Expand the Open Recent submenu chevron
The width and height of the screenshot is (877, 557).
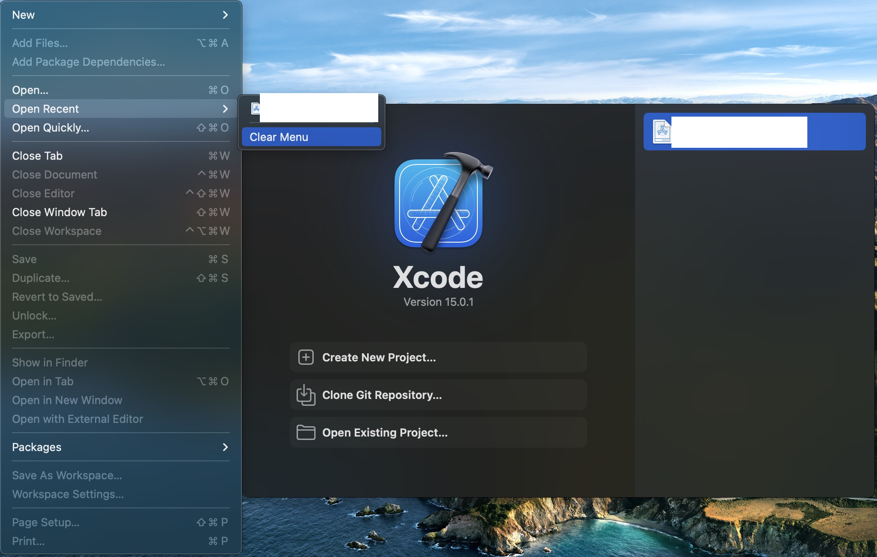(225, 109)
